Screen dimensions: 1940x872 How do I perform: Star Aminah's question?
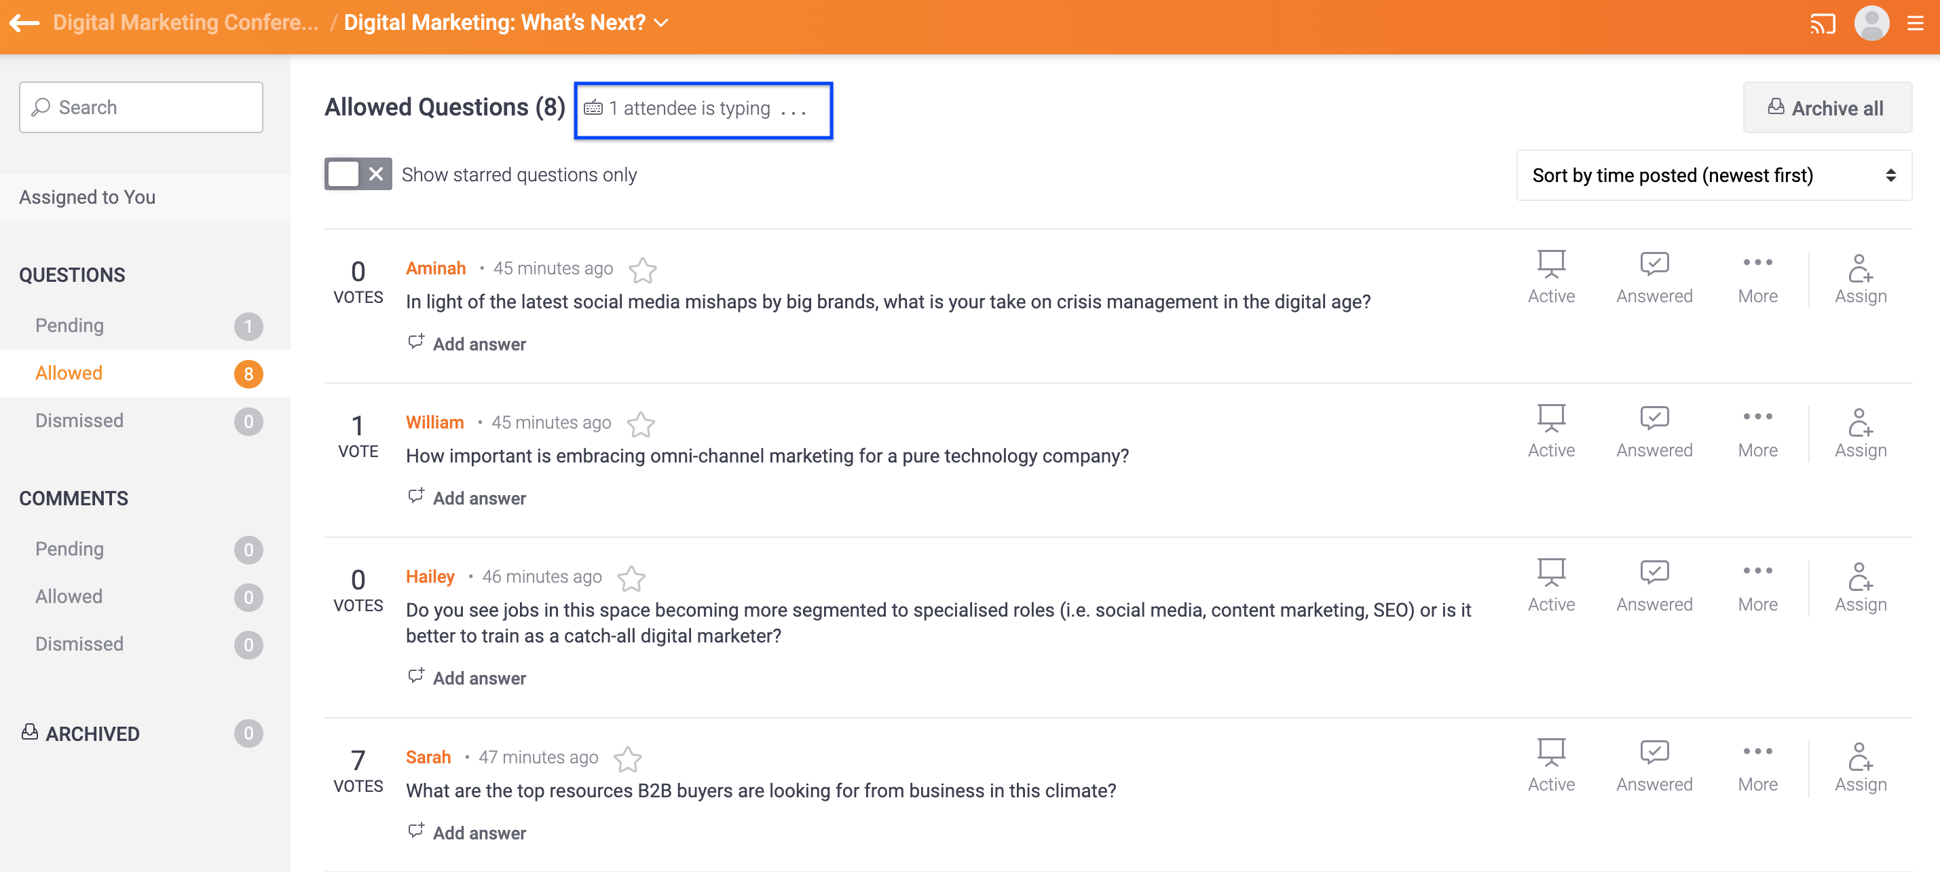point(642,270)
